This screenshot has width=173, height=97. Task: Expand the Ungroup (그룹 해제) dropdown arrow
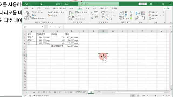[160, 15]
